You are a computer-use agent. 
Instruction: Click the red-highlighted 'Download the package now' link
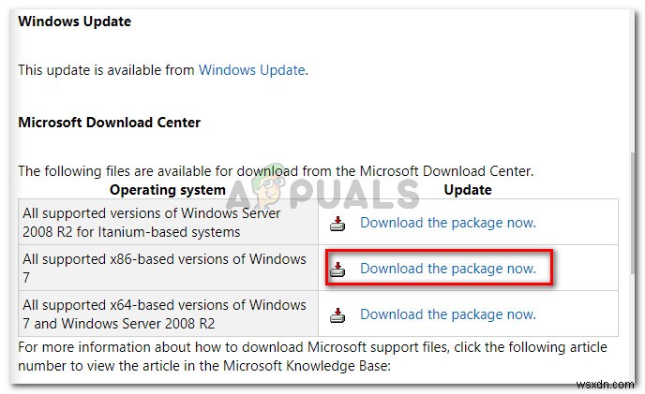[x=447, y=269]
